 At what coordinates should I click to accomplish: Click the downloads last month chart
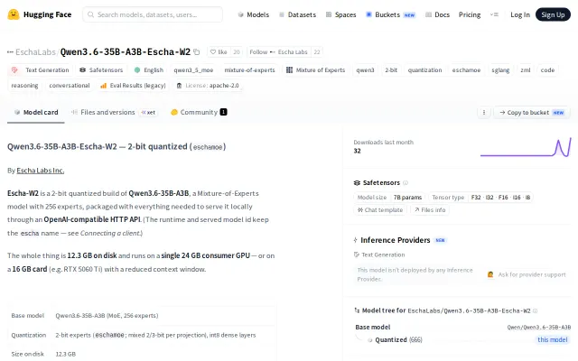[526, 147]
